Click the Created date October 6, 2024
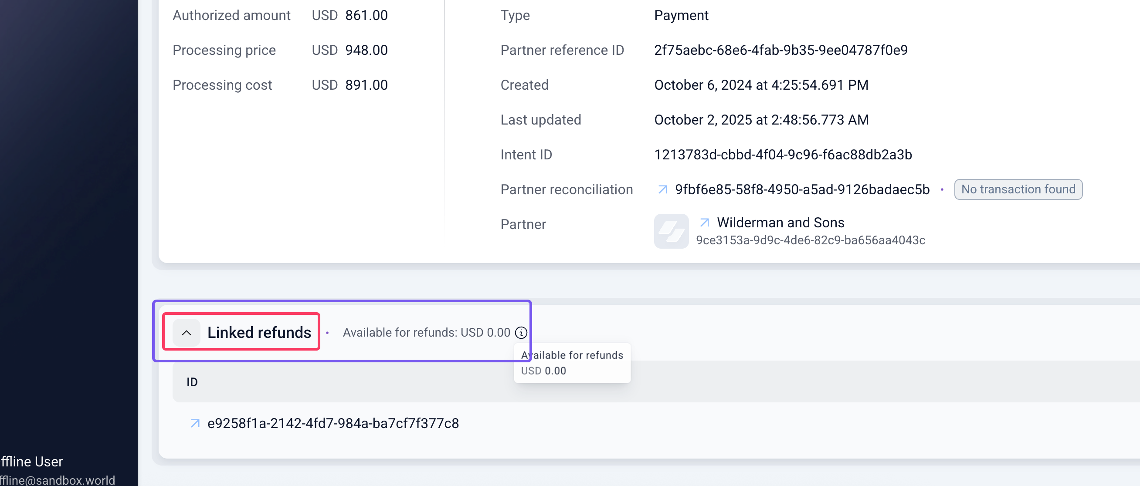The height and width of the screenshot is (486, 1140). pyautogui.click(x=761, y=85)
